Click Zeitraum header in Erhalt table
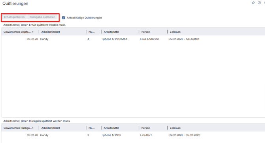Image resolution: width=265 pixels, height=143 pixels. (175, 32)
